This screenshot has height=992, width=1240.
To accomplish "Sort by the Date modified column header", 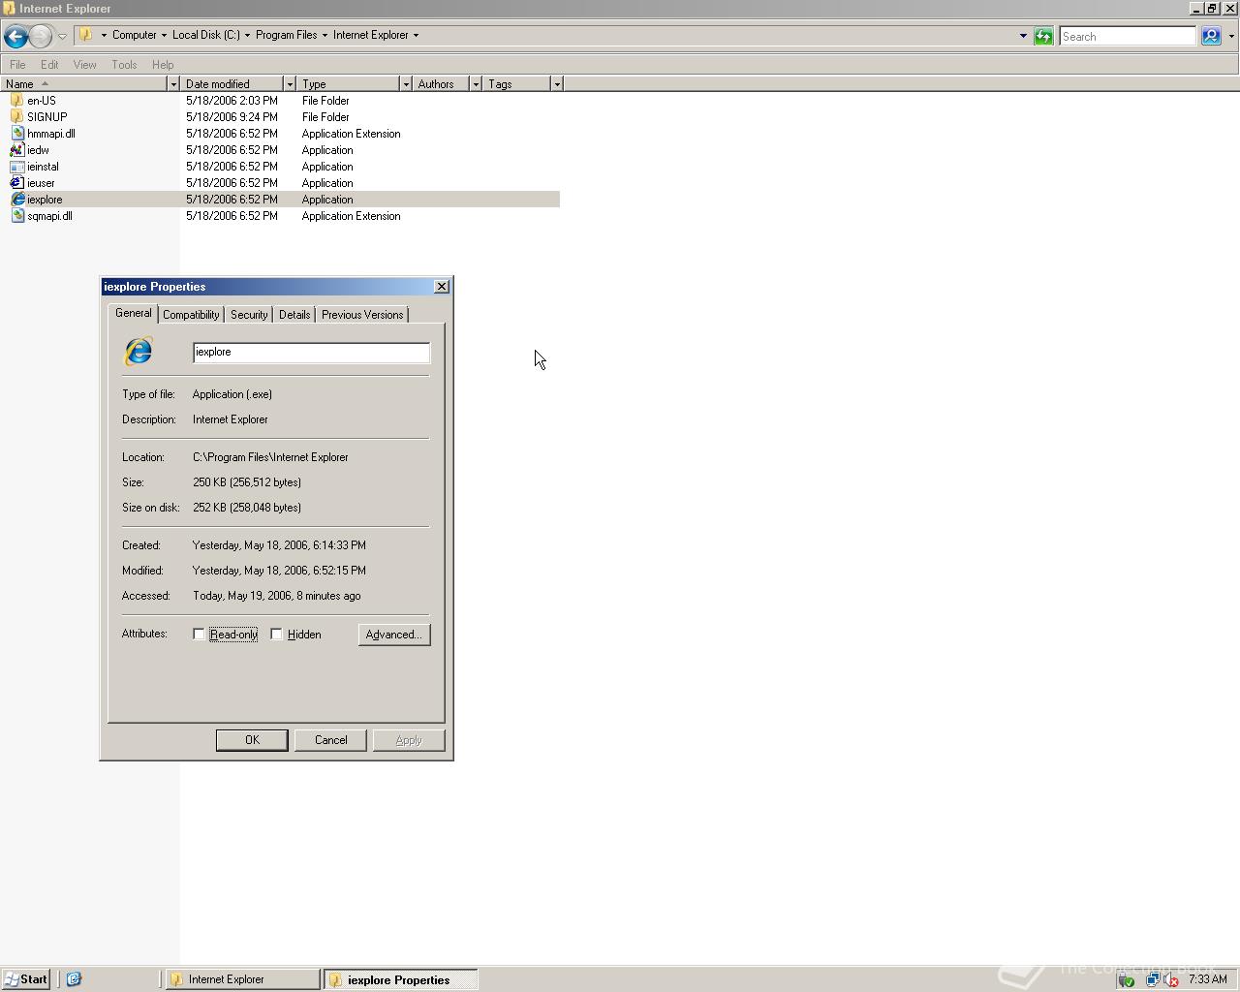I will pyautogui.click(x=232, y=84).
